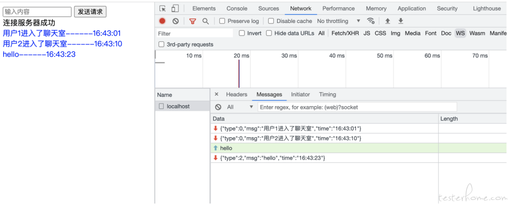The image size is (508, 208).
Task: Switch to the Console tab
Action: [237, 8]
